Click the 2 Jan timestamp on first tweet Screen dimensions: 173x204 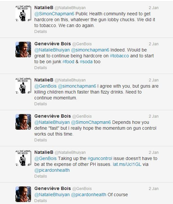tap(154, 8)
